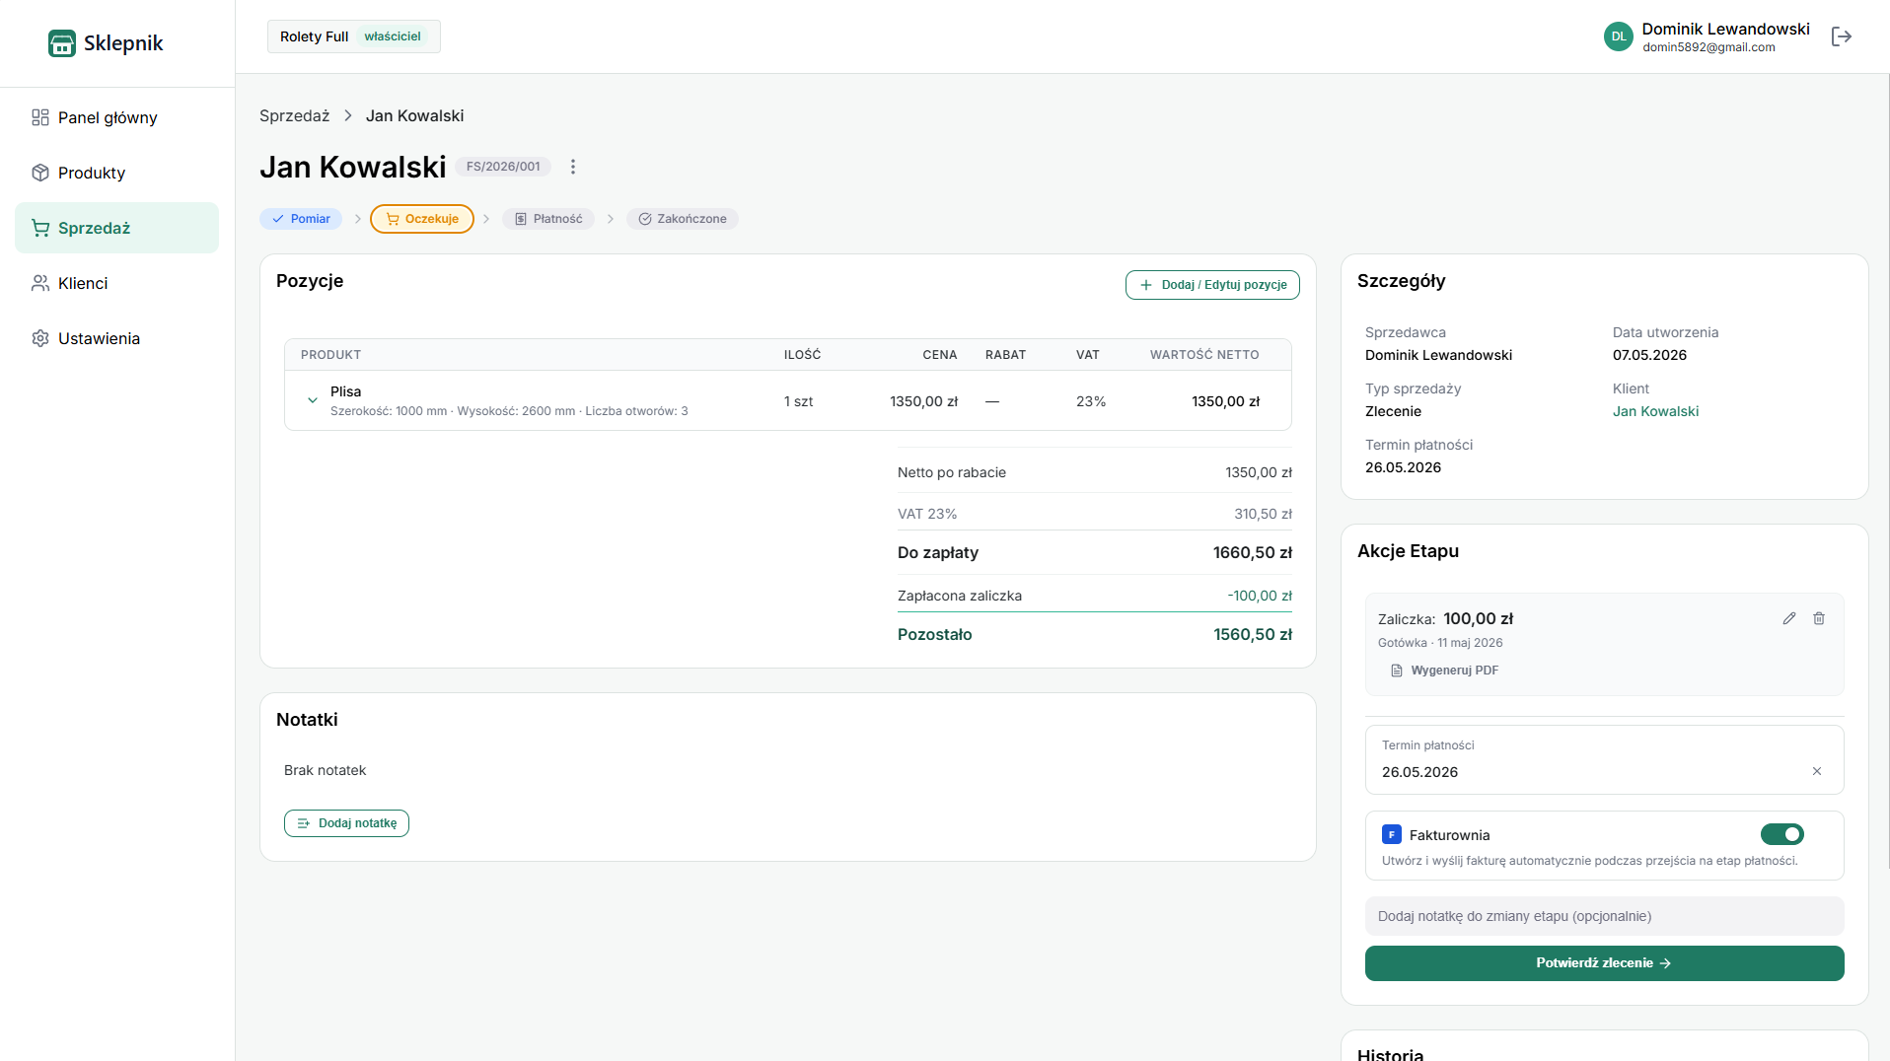
Task: Click the domin5892@gmail.com email text
Action: click(x=1708, y=47)
